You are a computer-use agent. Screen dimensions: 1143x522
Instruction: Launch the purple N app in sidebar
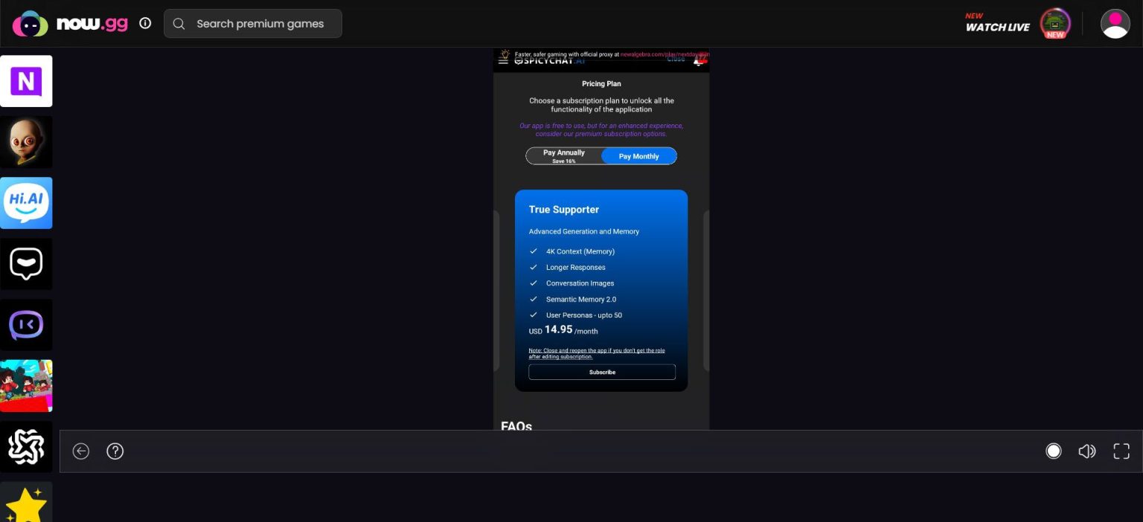pyautogui.click(x=26, y=81)
